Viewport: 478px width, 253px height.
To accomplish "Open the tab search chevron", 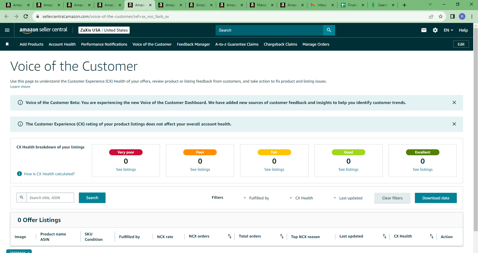I will click(x=430, y=4).
